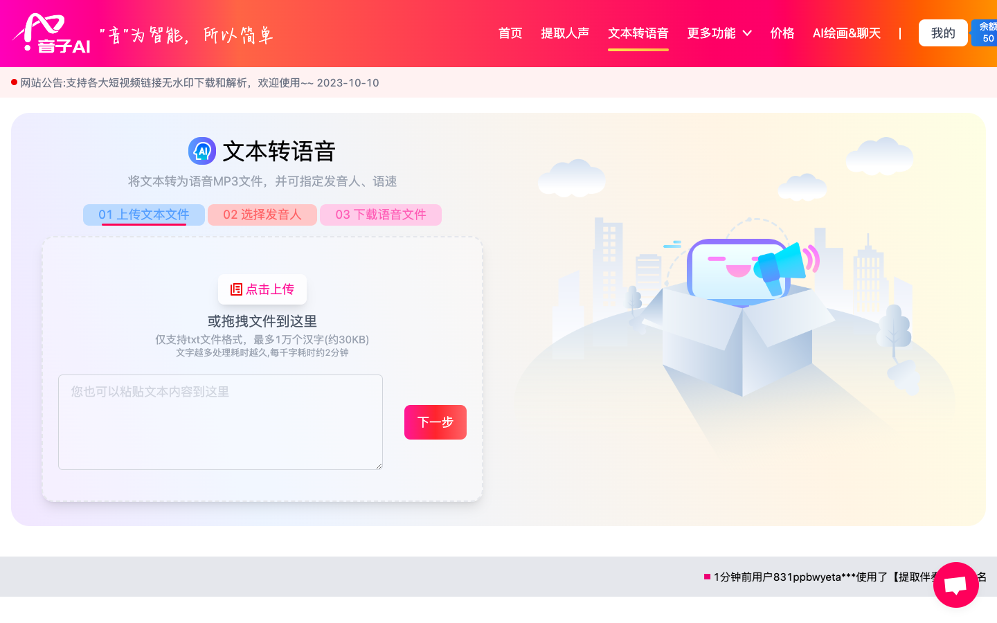Click the 我的 account button
This screenshot has width=997, height=623.
943,33
